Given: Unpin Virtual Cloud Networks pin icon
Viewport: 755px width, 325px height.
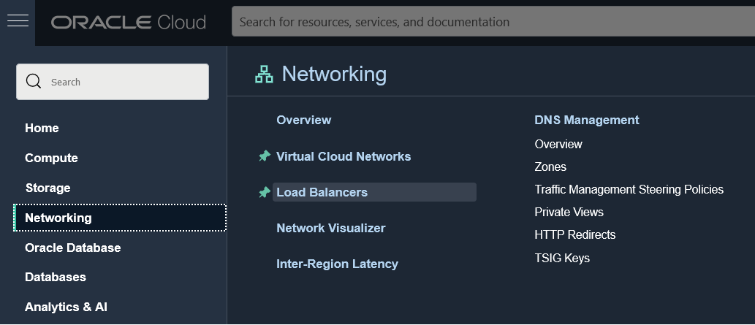Looking at the screenshot, I should point(265,156).
